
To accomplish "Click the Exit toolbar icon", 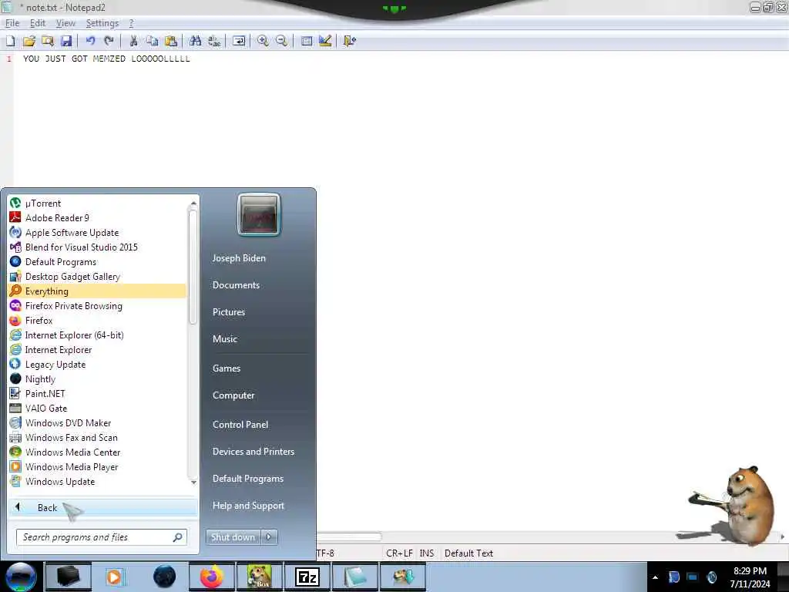I will [x=349, y=42].
